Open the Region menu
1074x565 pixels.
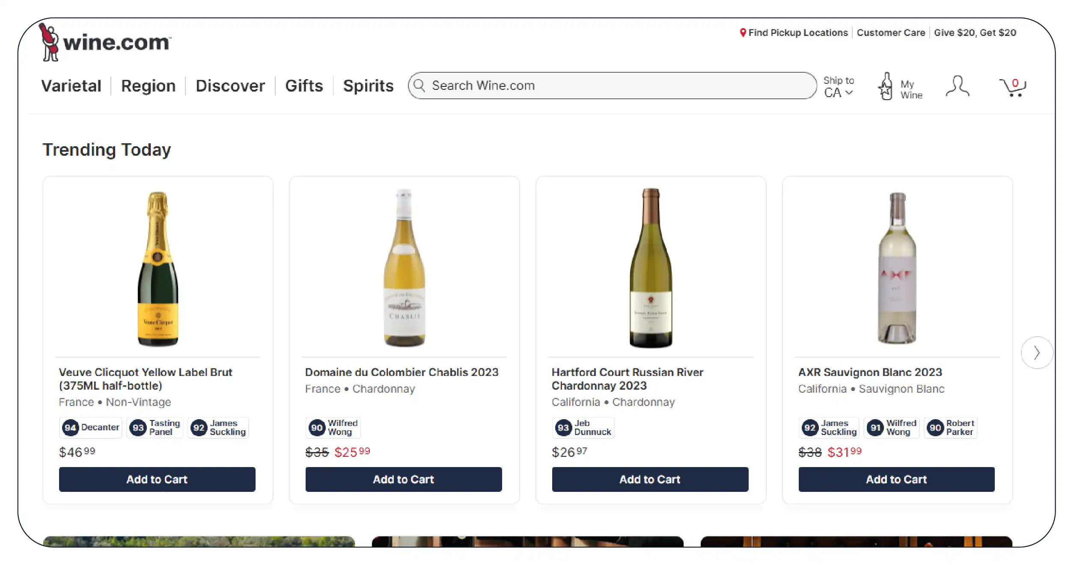148,86
